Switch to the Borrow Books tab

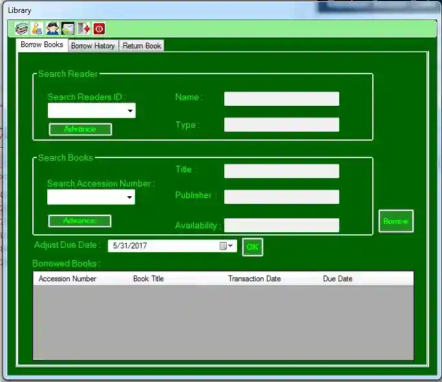42,45
